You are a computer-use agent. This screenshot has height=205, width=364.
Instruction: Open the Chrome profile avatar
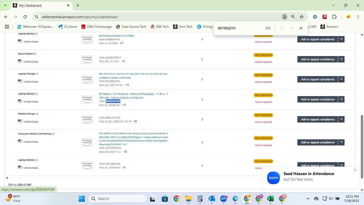click(348, 17)
